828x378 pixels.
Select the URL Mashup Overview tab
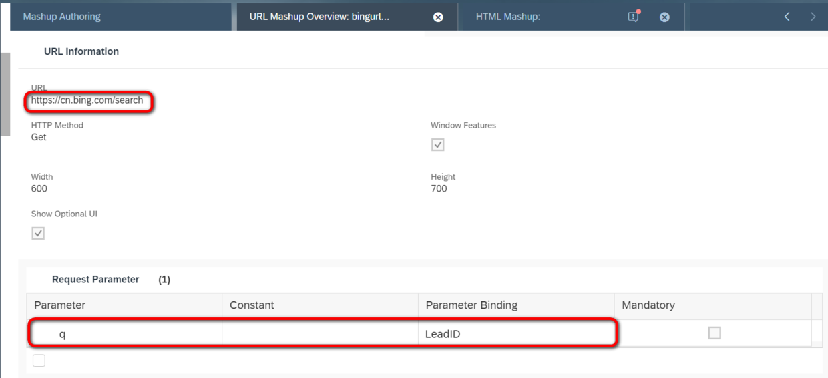(x=319, y=17)
